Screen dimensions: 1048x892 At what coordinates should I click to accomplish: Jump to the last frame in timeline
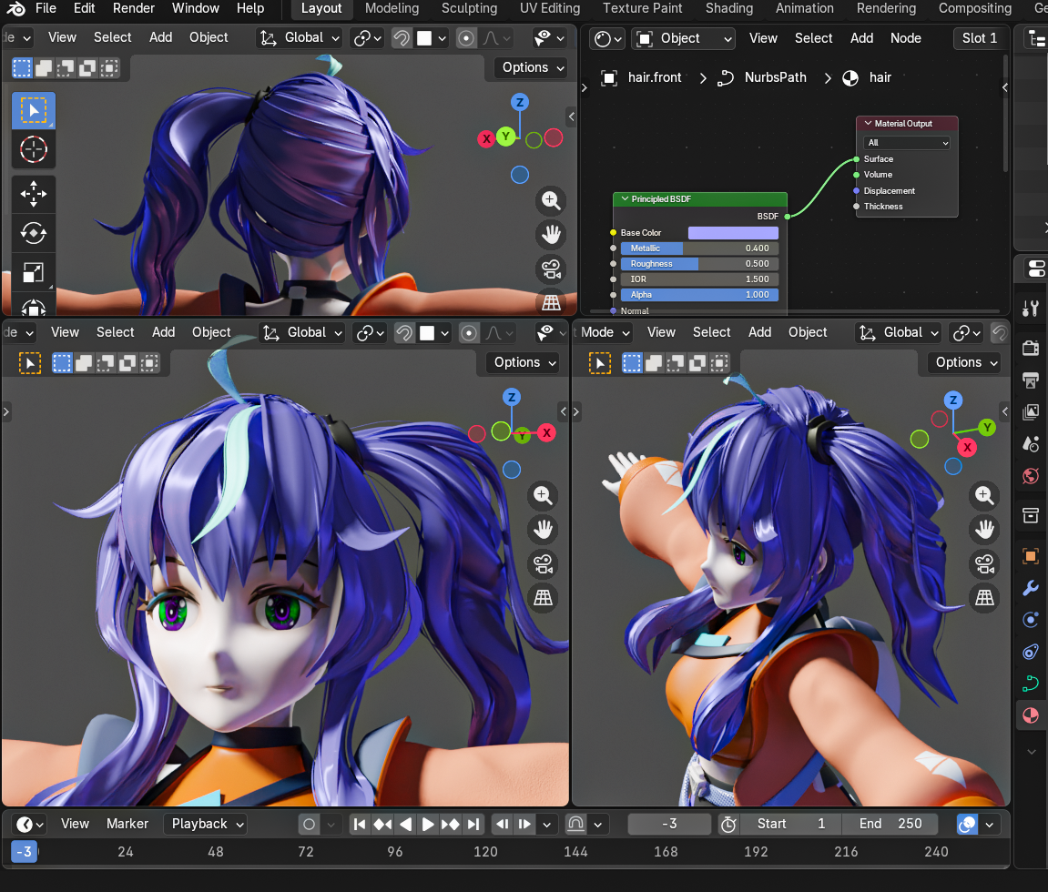pyautogui.click(x=473, y=824)
